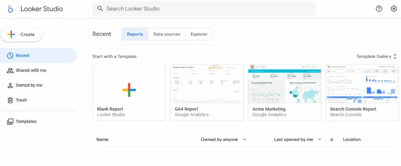The width and height of the screenshot is (401, 166).
Task: Click the person icon beside Owned by me
Action: click(10, 85)
